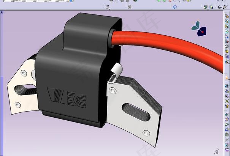Open the Formula f(x) tool
The width and height of the screenshot is (230, 156).
pos(219,7)
